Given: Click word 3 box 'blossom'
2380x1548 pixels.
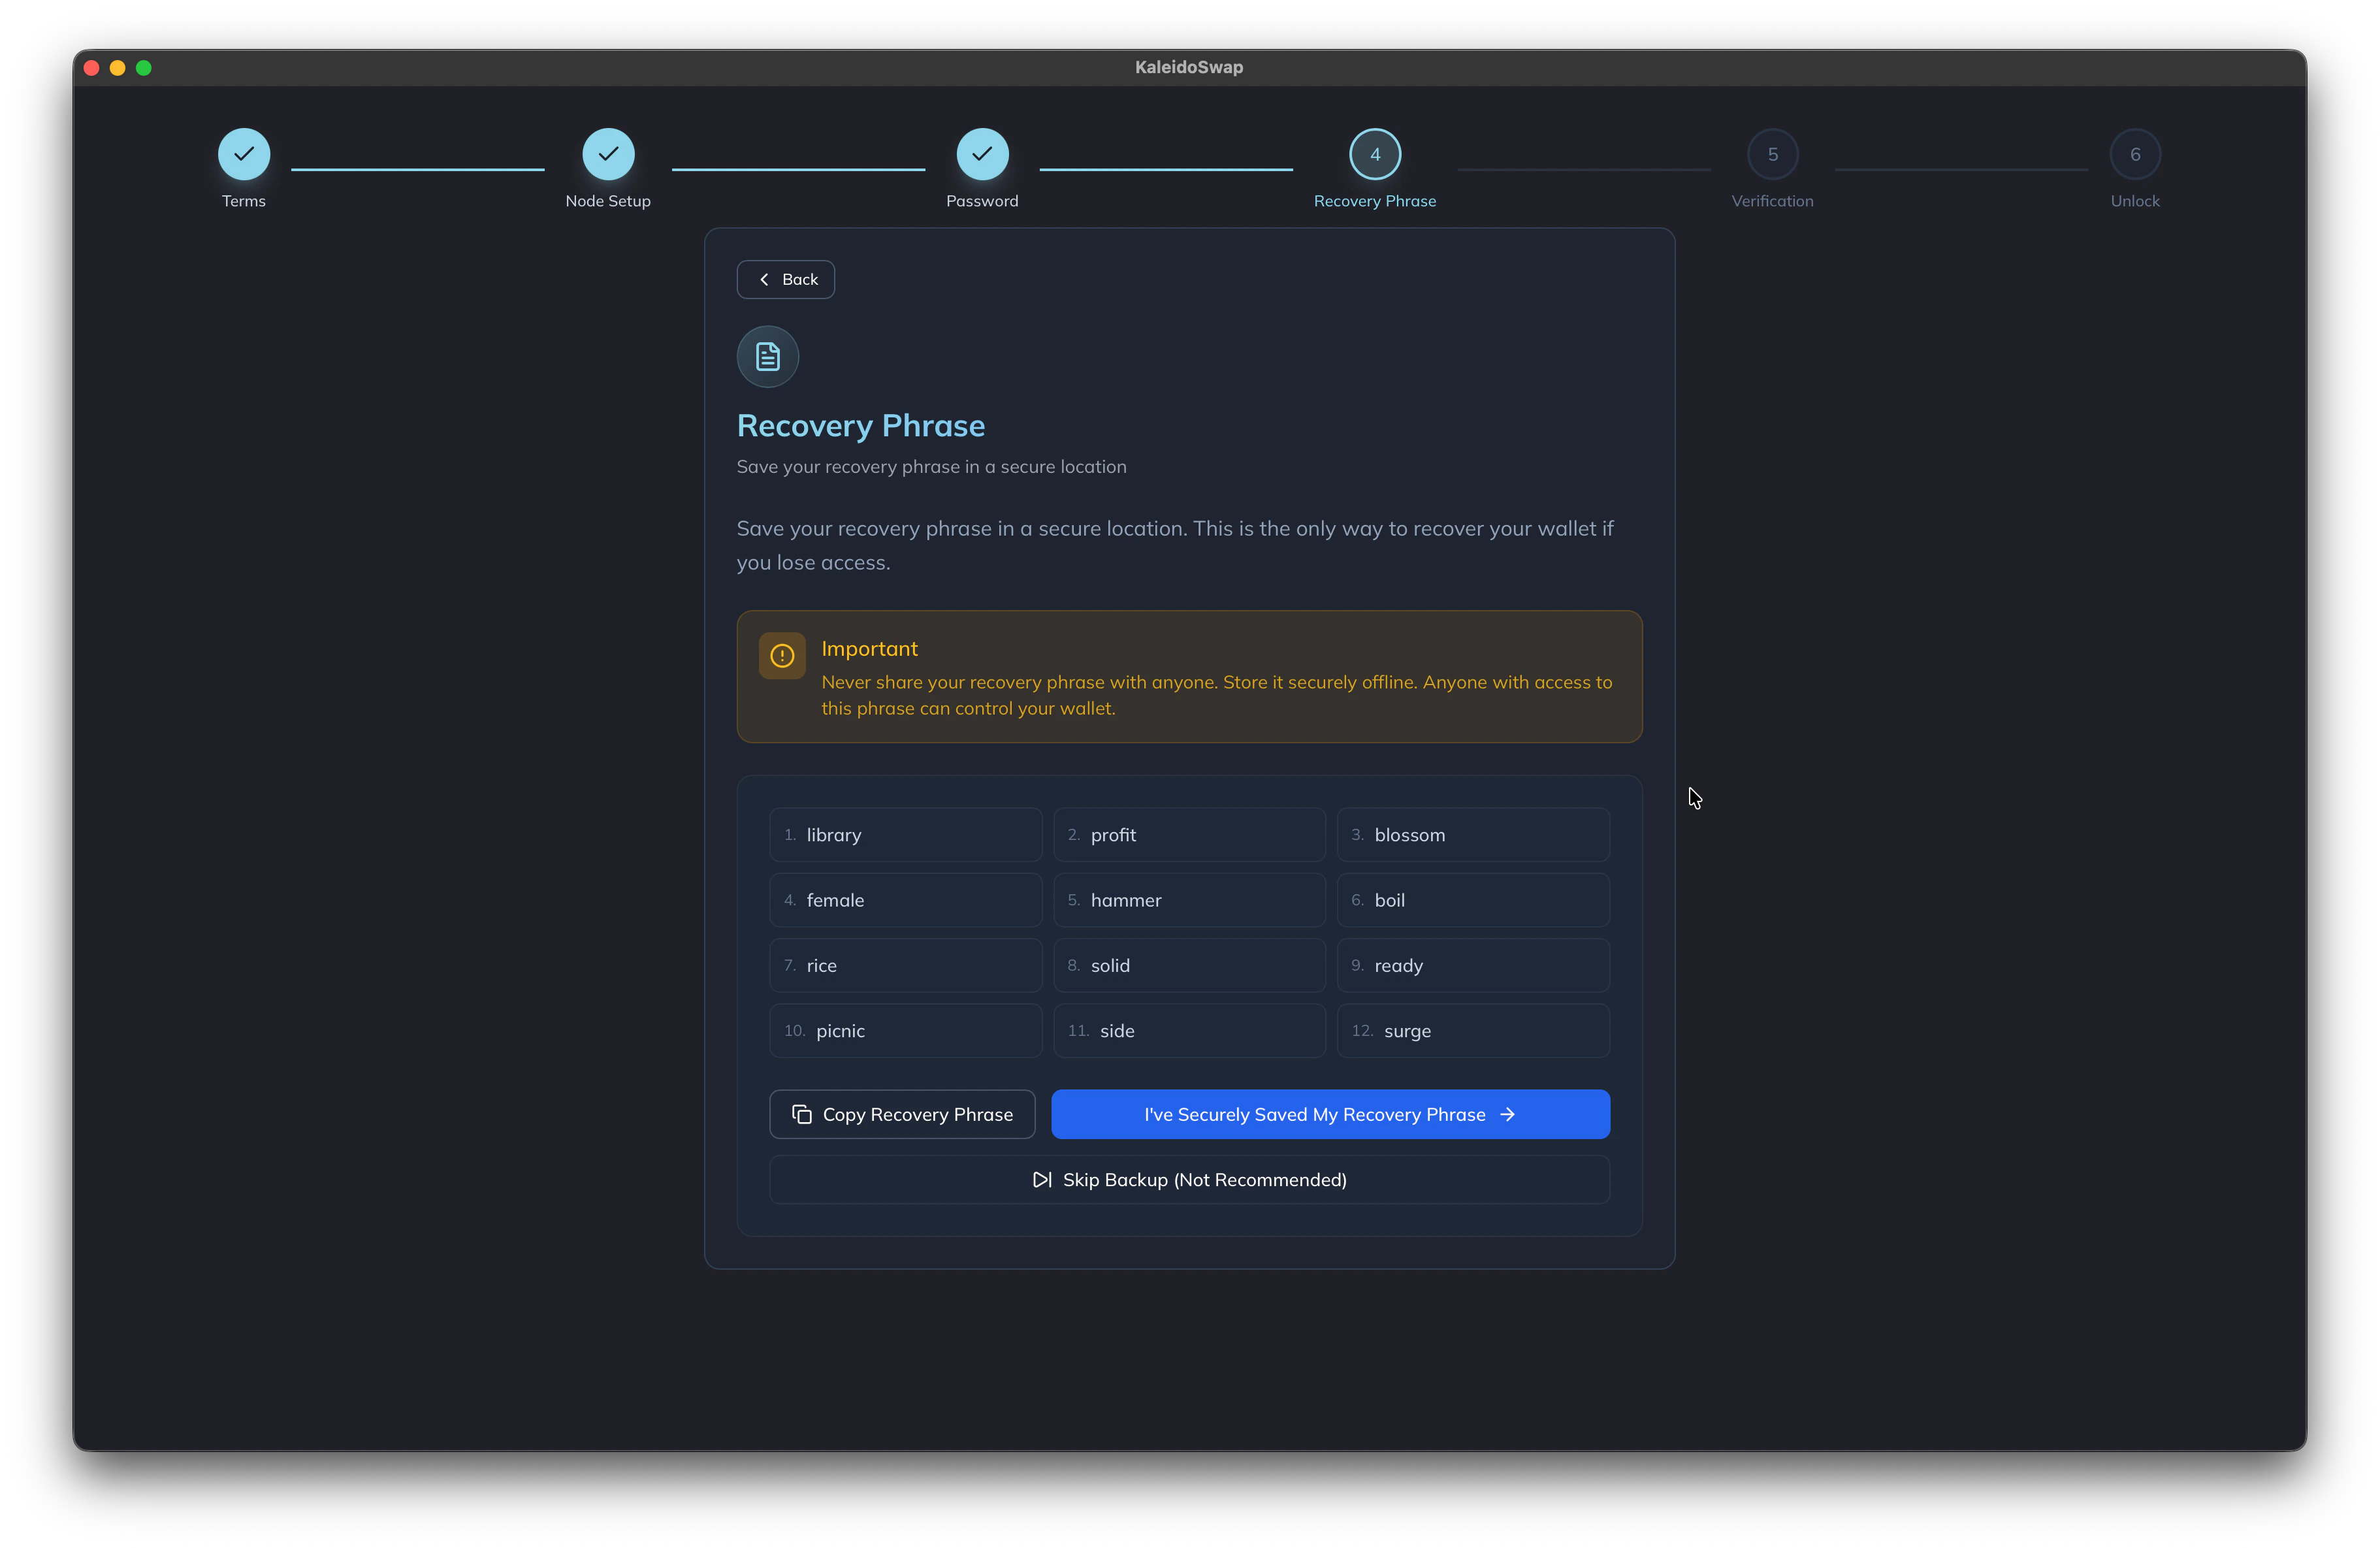Looking at the screenshot, I should [1473, 835].
